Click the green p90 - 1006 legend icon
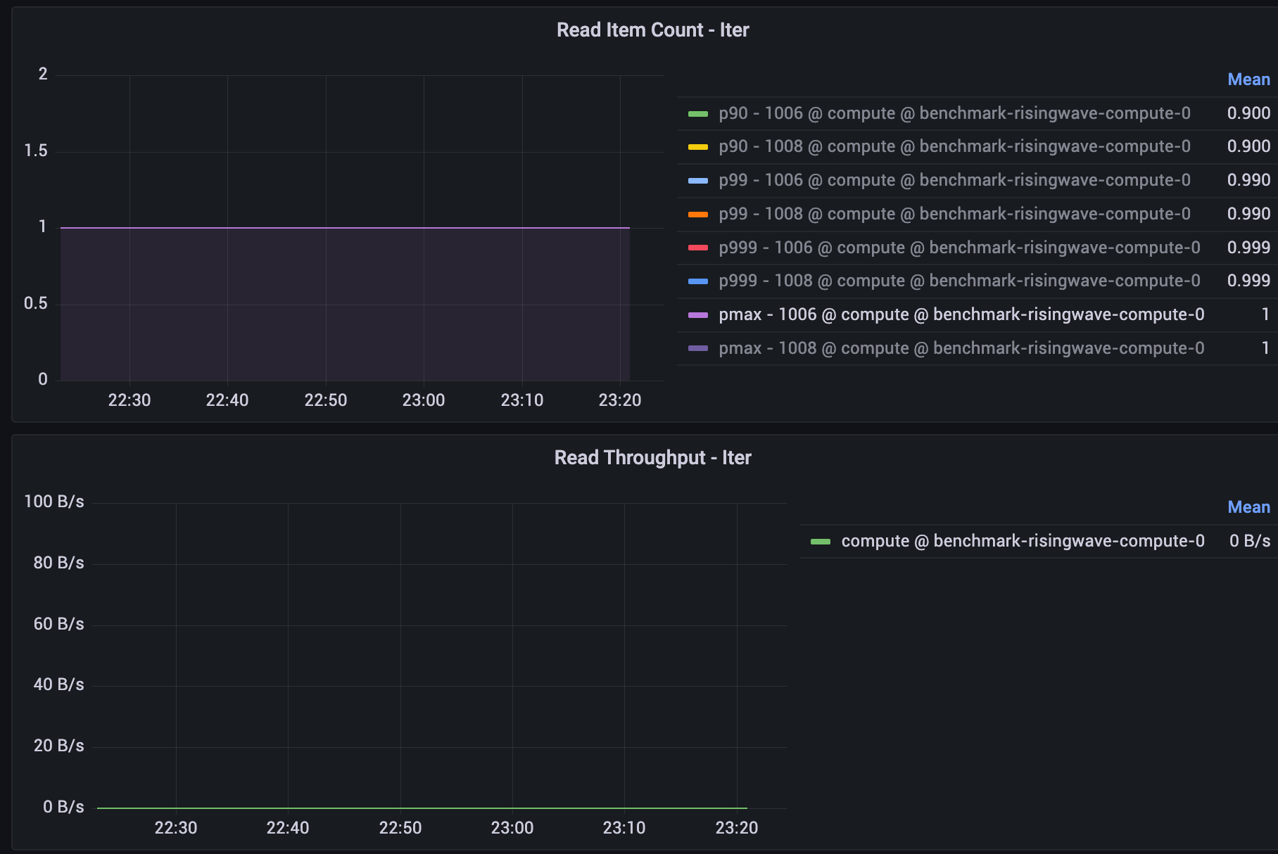1278x854 pixels. coord(697,113)
